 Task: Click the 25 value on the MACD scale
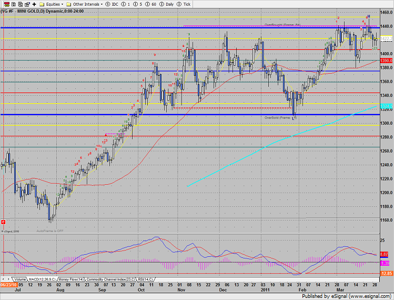(x=382, y=241)
